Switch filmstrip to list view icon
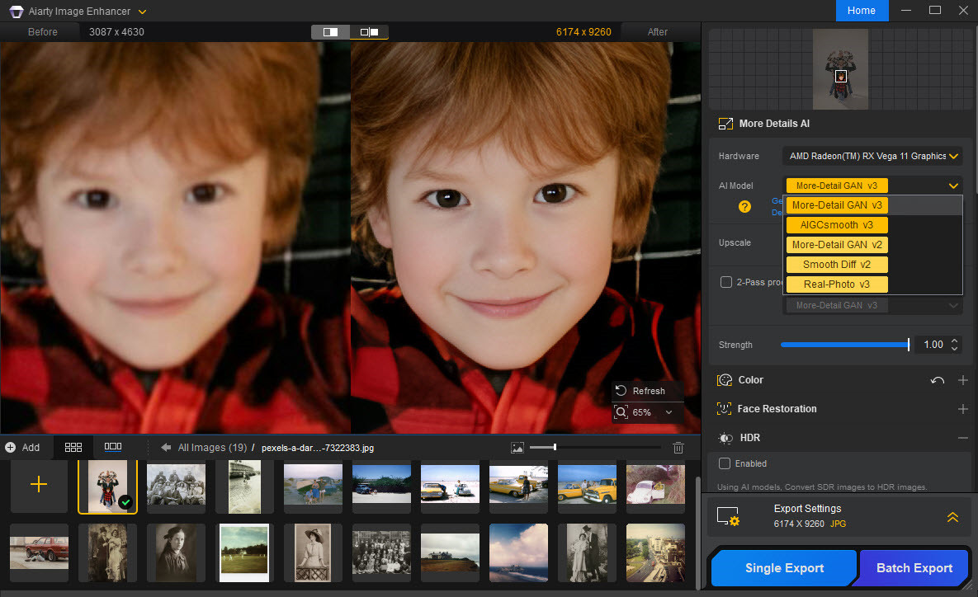Image resolution: width=978 pixels, height=597 pixels. pos(113,447)
